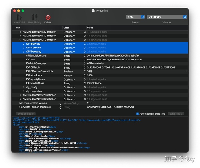
Task: Open class stepper for IOPCITunnelCompatible row
Action: point(85,71)
